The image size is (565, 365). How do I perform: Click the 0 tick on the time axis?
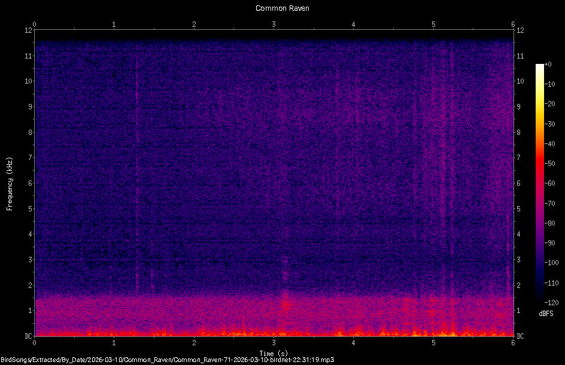(x=34, y=343)
